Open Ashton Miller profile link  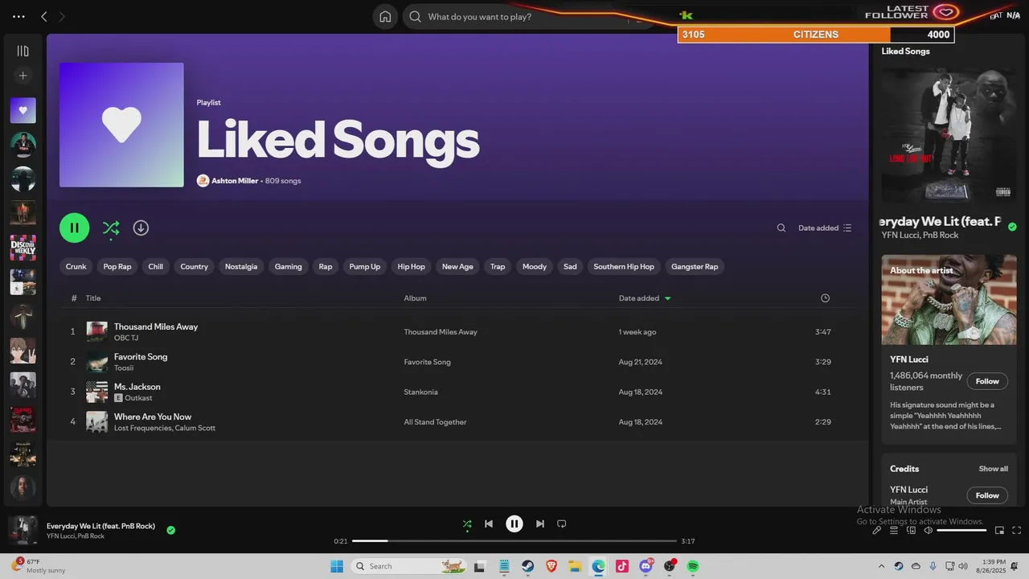click(x=235, y=181)
